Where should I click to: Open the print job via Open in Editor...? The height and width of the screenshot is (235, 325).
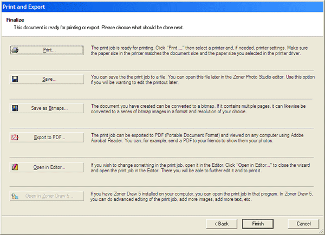tap(47, 167)
